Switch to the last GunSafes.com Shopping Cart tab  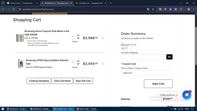(x=91, y=3)
